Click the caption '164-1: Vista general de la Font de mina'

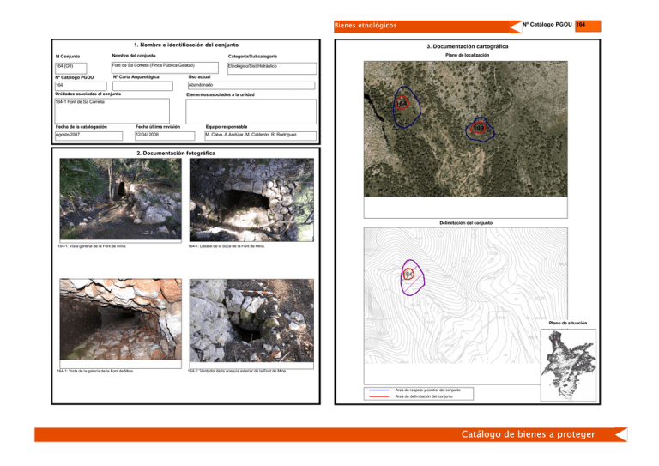coord(92,246)
